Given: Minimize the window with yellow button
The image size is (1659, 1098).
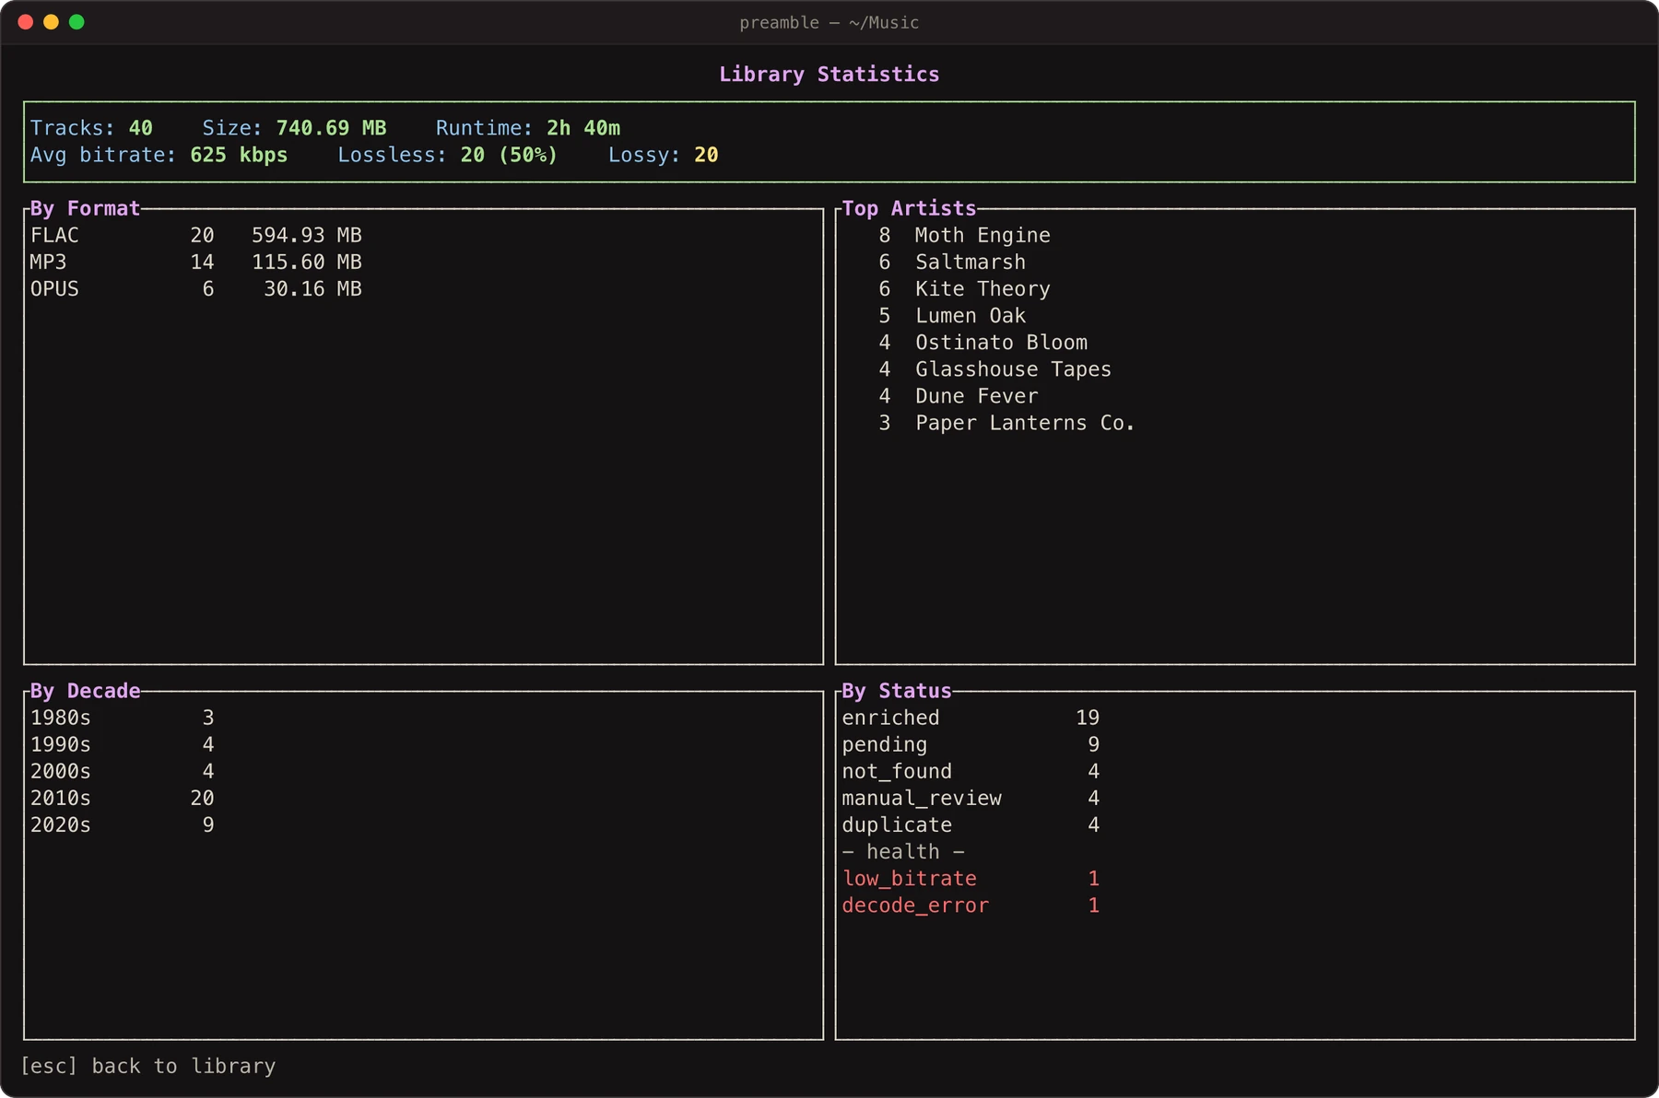Looking at the screenshot, I should (52, 22).
